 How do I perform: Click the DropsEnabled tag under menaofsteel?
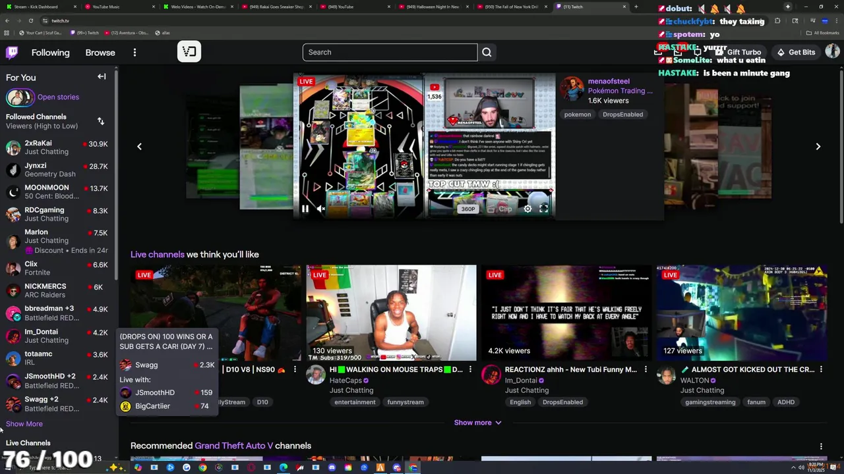click(622, 115)
